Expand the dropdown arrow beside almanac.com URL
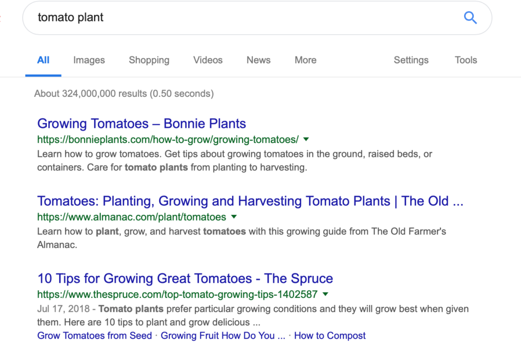Viewport: 521px width, 356px height. coord(234,217)
